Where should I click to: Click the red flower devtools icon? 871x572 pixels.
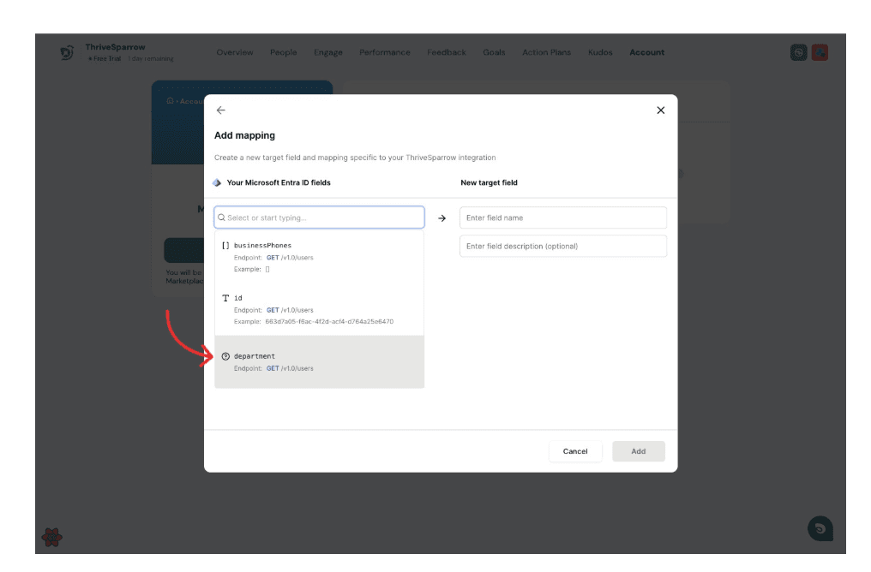52,537
